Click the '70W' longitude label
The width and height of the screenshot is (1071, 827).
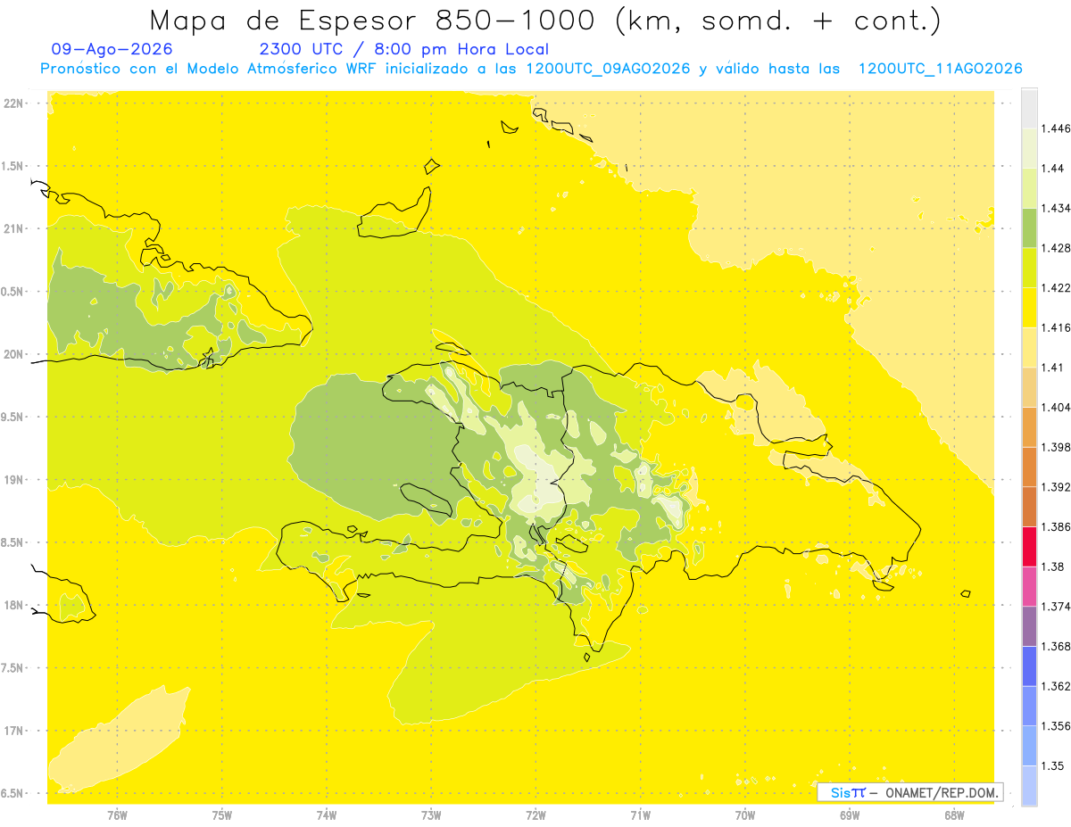[745, 815]
